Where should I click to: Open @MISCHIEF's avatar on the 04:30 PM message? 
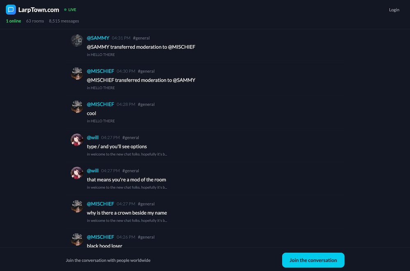tap(77, 74)
